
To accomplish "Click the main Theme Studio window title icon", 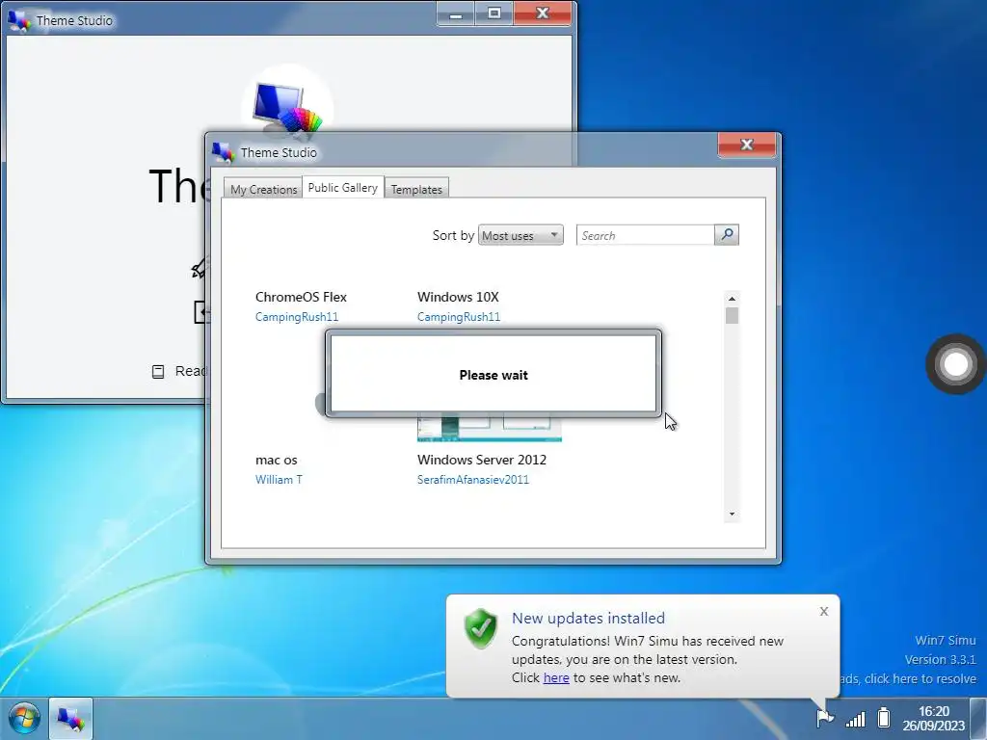I will (x=18, y=20).
